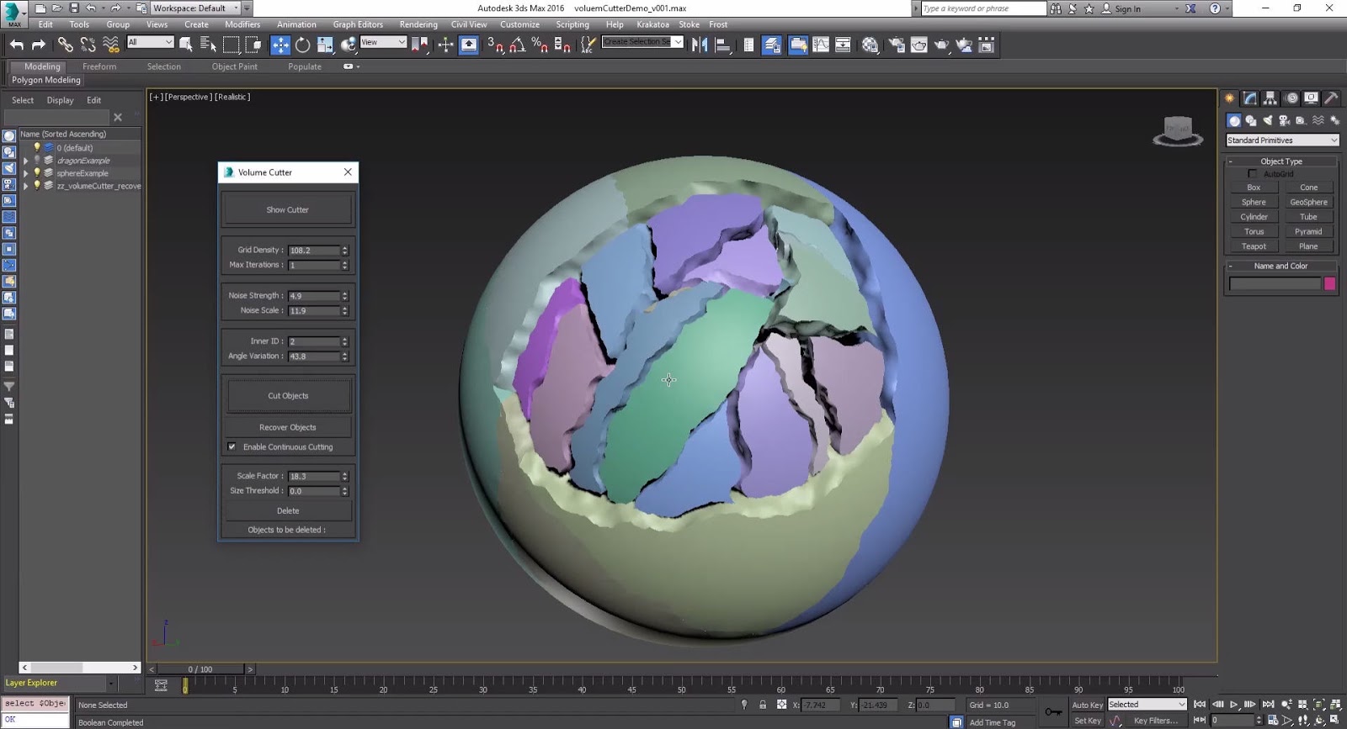The image size is (1347, 729).
Task: Open the Material Editor from the toolbar
Action: click(870, 45)
